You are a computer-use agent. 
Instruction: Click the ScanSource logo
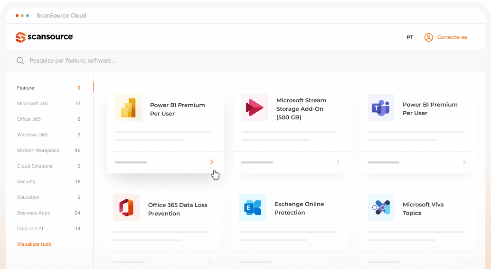pyautogui.click(x=44, y=37)
